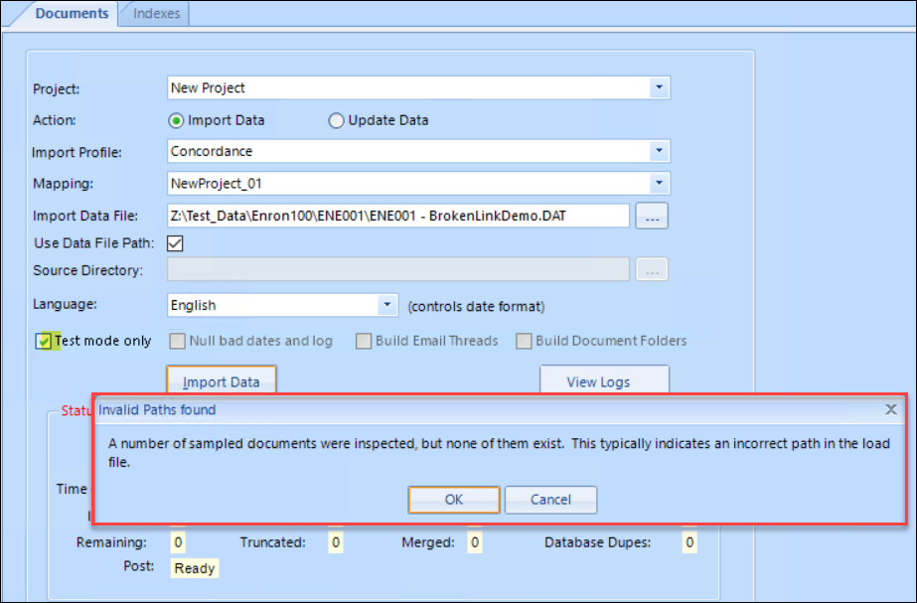Expand the Import Profile dropdown showing Concordance
Viewport: 917px width, 603px height.
[x=659, y=151]
